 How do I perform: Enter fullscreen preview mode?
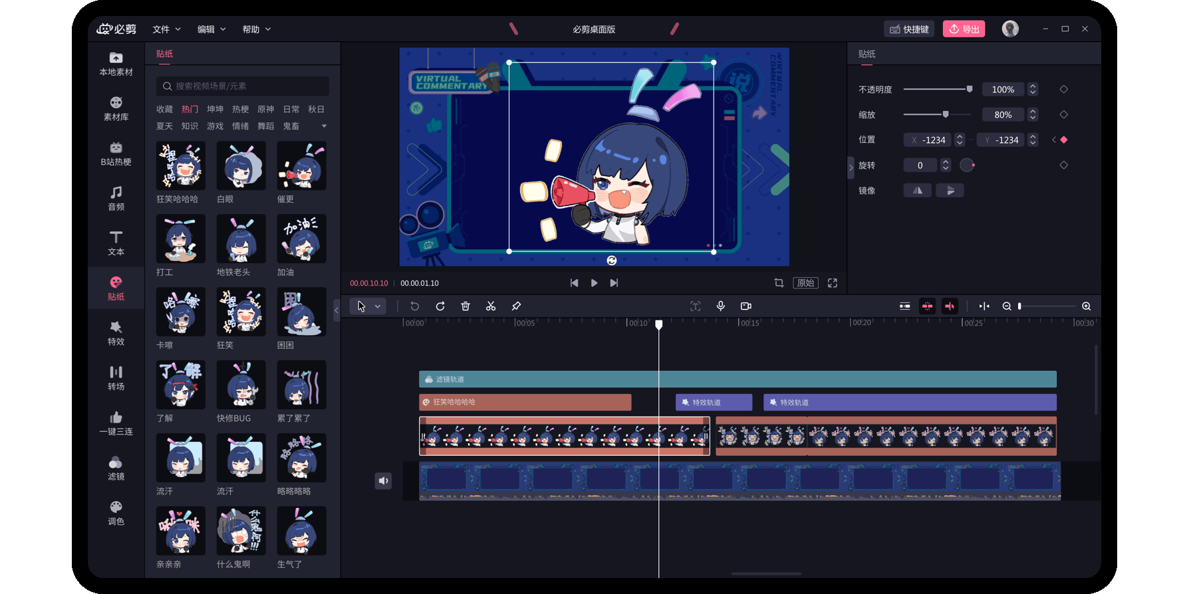click(x=833, y=283)
